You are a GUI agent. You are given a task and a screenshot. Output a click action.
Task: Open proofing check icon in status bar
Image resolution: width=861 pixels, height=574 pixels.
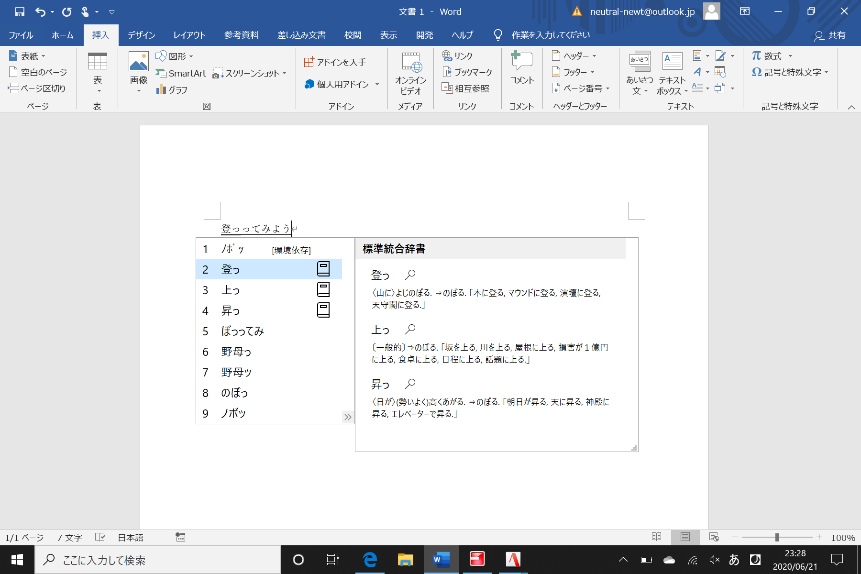pyautogui.click(x=100, y=537)
